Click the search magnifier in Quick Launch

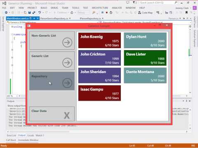pos(176,2)
